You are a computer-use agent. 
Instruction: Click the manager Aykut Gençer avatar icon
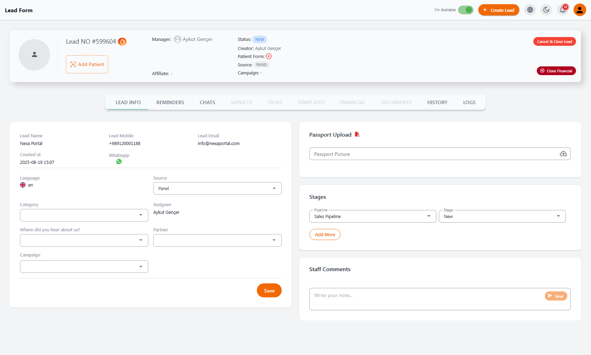click(x=178, y=39)
